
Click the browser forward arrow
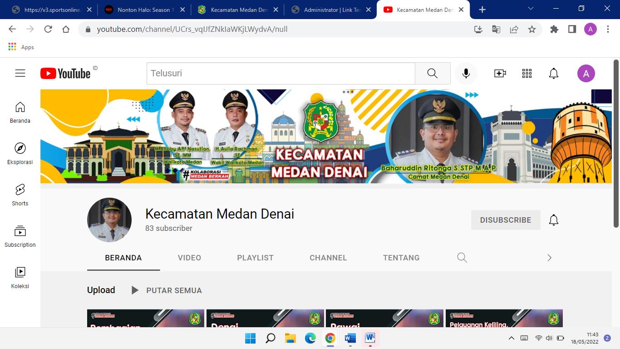[x=30, y=29]
